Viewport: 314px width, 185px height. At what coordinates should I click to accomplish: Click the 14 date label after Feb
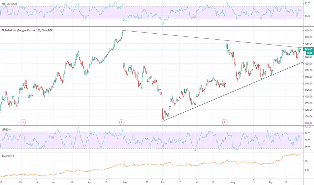[36, 182]
